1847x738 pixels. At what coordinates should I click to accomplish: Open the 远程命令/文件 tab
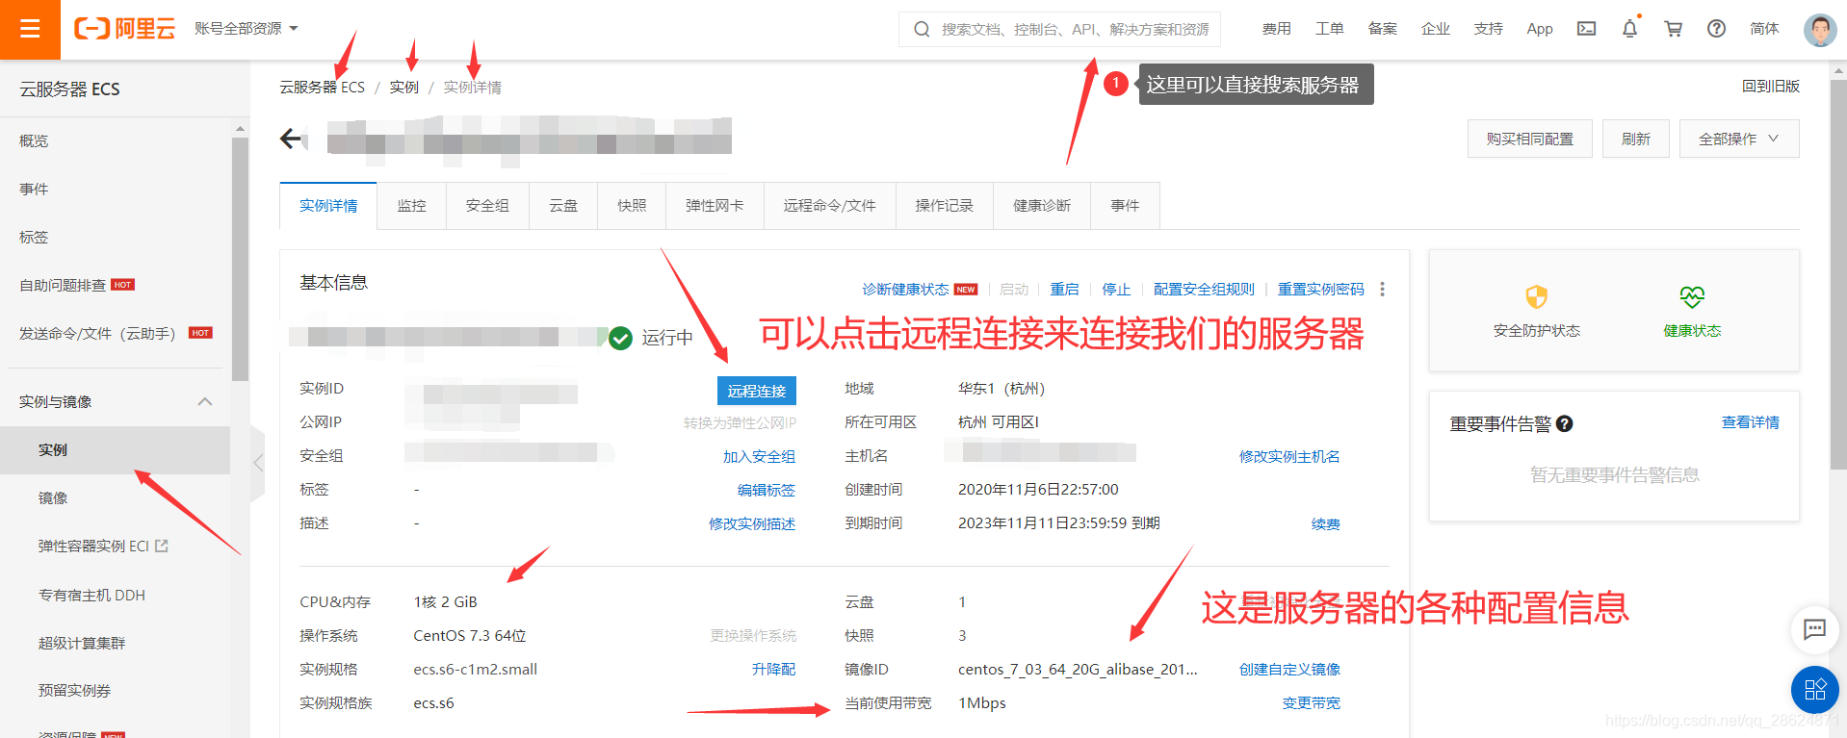(829, 206)
